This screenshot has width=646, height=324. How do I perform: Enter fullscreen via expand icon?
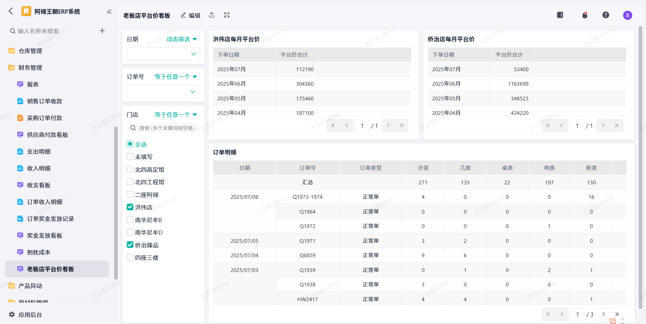(x=227, y=15)
